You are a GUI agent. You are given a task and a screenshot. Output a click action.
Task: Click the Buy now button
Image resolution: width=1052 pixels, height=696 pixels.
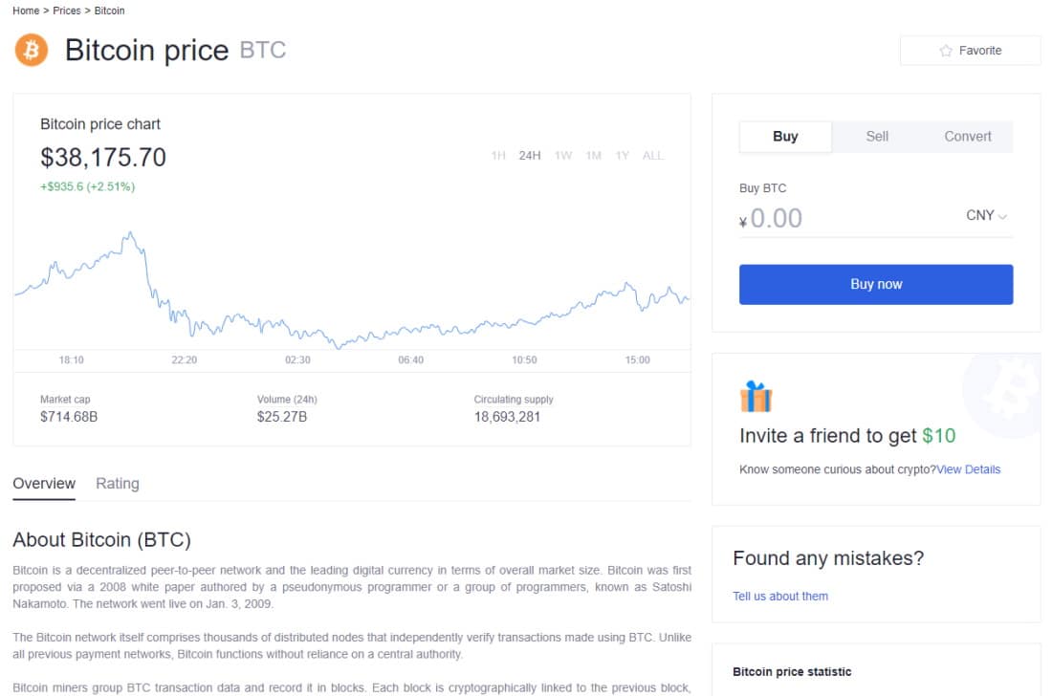click(x=876, y=284)
